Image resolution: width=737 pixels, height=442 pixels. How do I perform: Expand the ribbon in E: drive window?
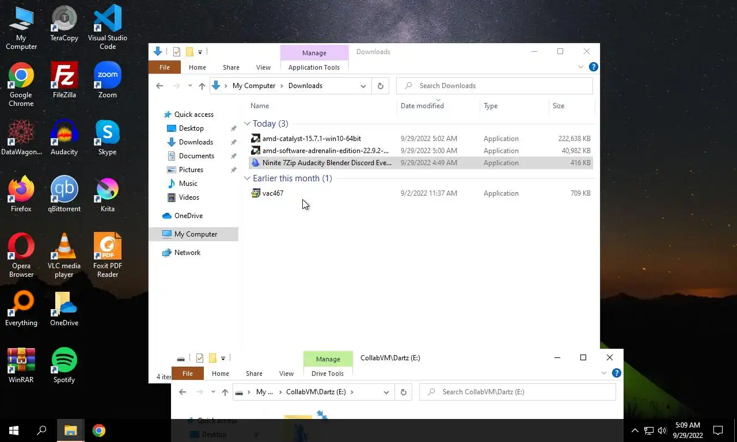click(603, 373)
